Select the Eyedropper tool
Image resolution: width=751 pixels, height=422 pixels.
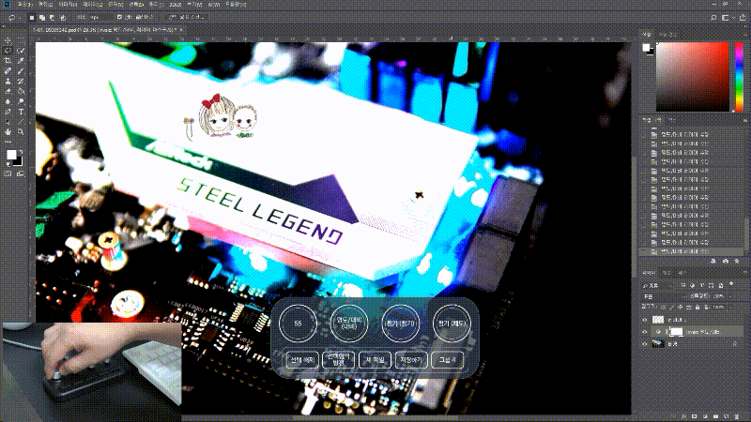(x=21, y=61)
